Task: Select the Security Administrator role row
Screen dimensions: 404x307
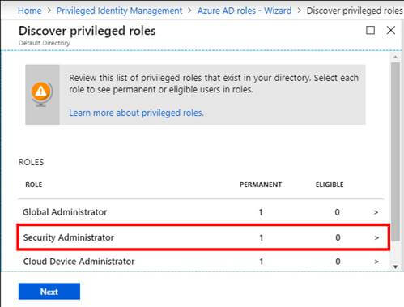Action: tap(203, 237)
